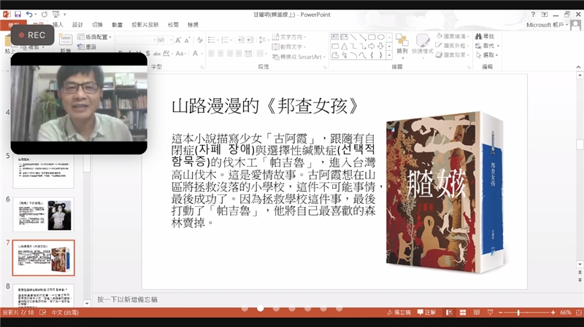Open the 選取 (Select) dropdown
Image resolution: width=584 pixels, height=327 pixels.
coord(487,55)
